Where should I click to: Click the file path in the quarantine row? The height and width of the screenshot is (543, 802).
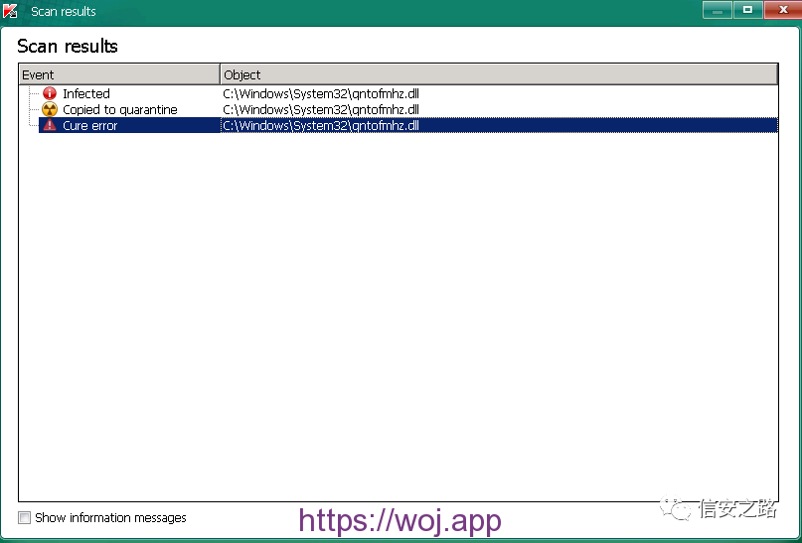[321, 109]
